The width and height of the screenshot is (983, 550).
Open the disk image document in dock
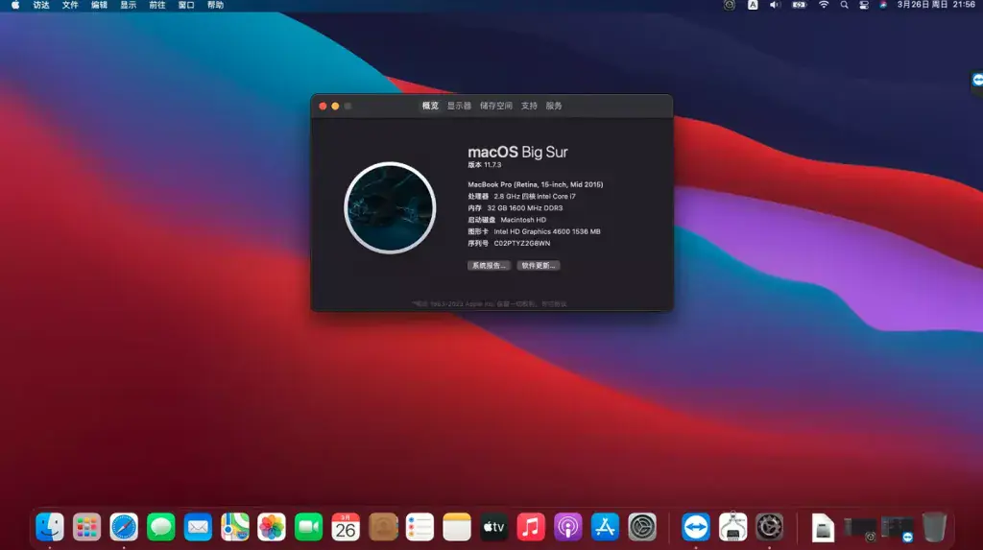pyautogui.click(x=823, y=527)
